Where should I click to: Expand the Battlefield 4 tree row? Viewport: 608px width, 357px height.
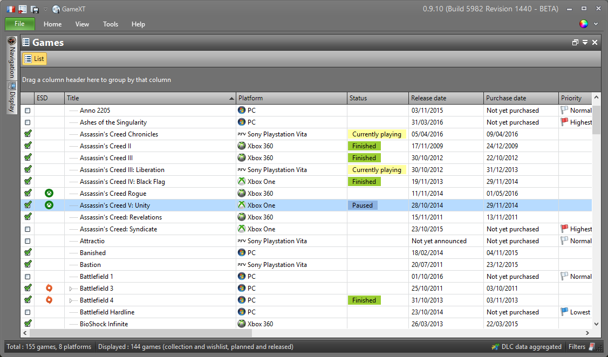tap(71, 300)
